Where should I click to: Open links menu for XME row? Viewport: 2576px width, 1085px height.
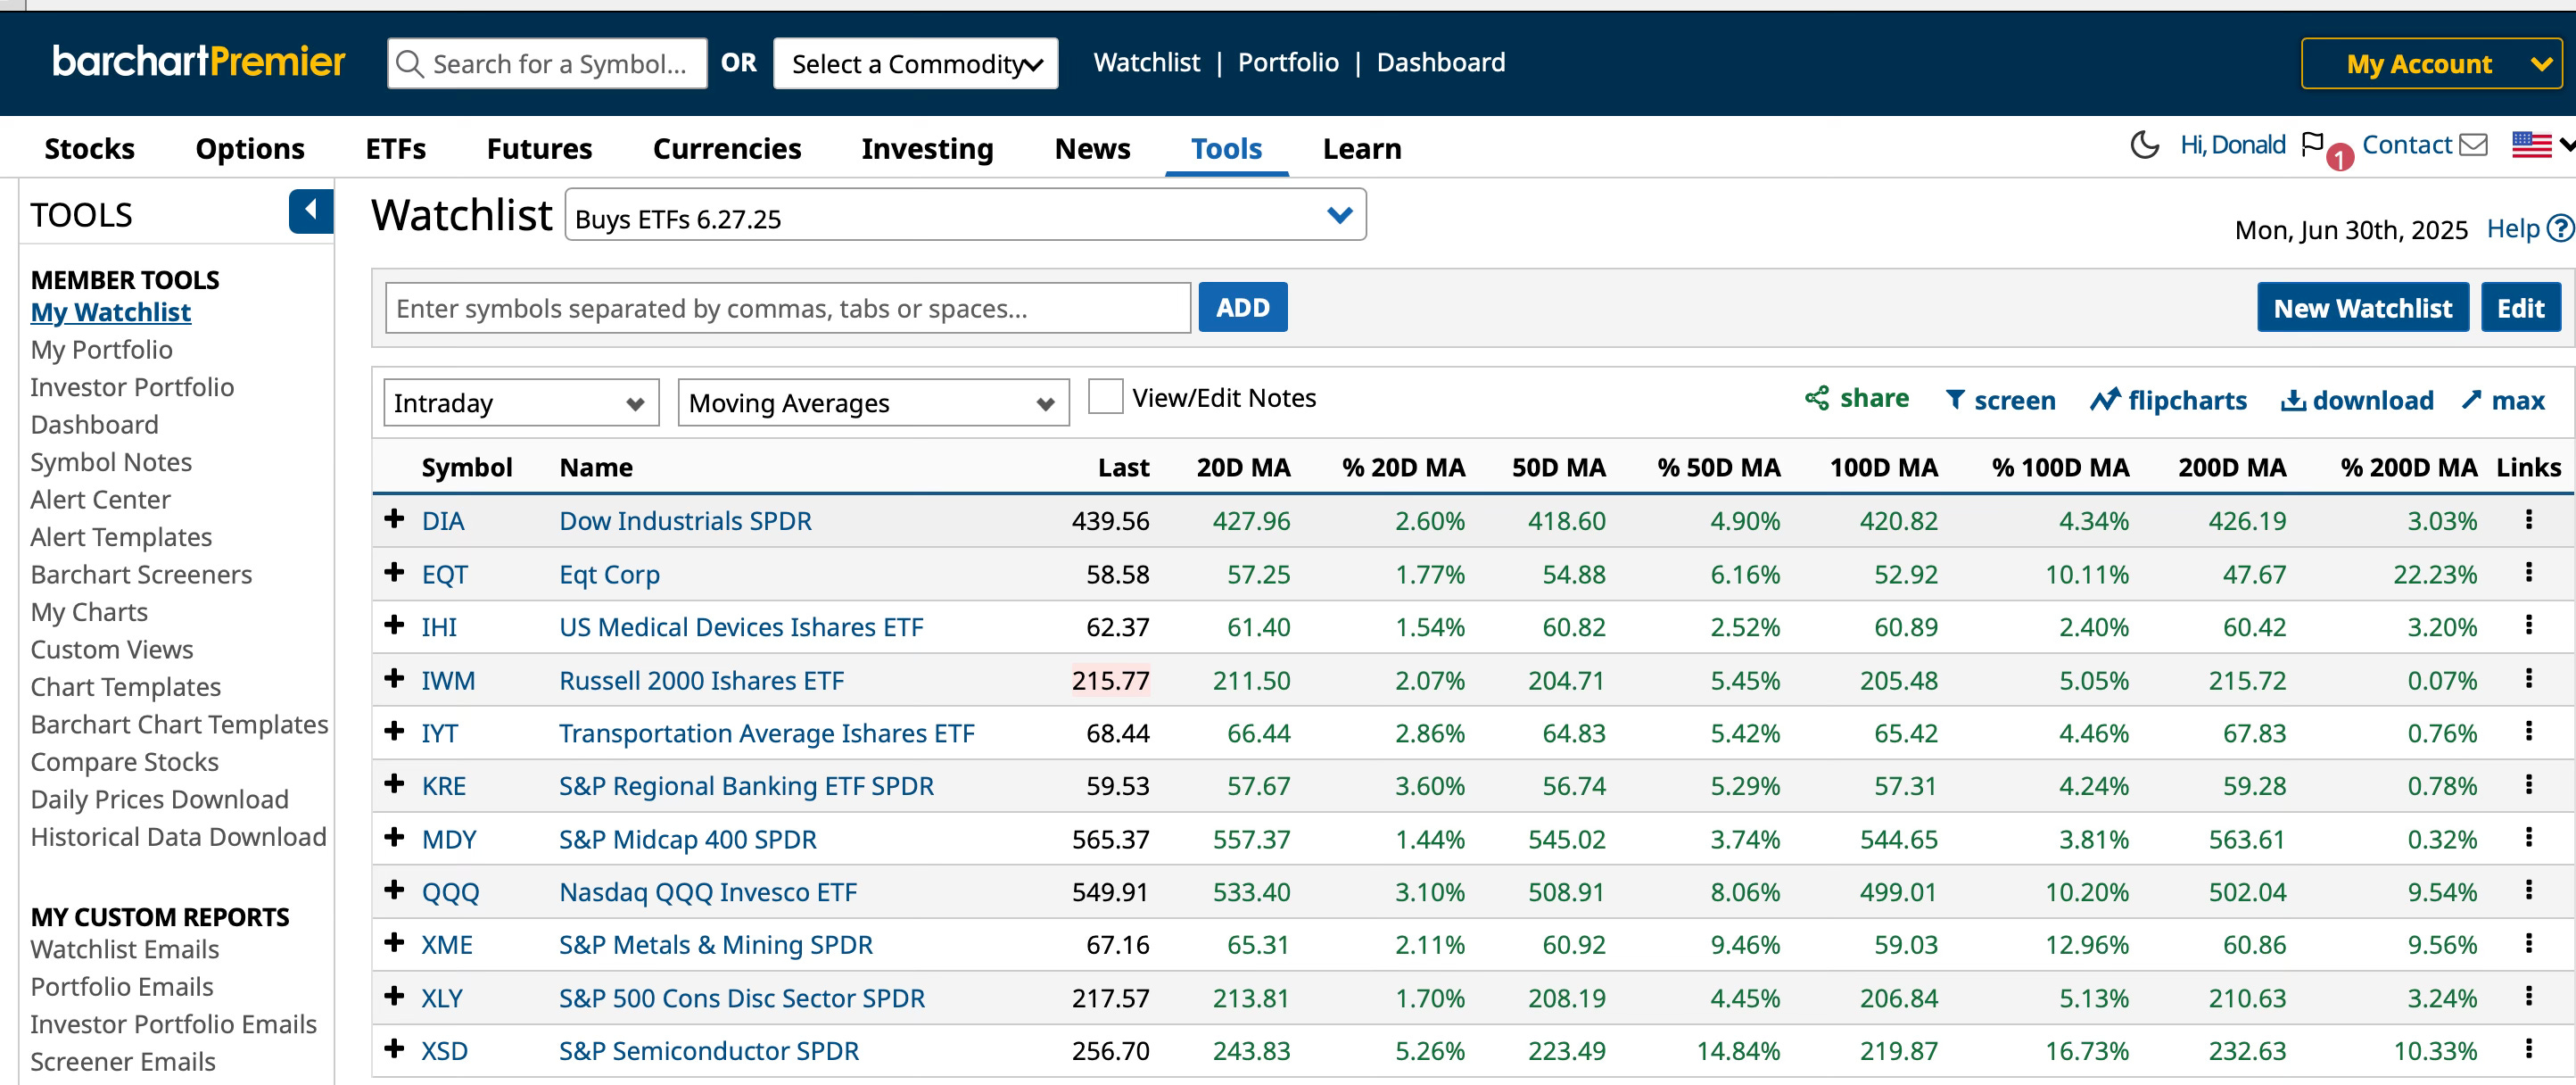2529,944
